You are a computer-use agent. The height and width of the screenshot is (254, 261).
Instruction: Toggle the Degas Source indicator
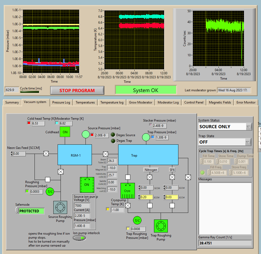pos(113,135)
